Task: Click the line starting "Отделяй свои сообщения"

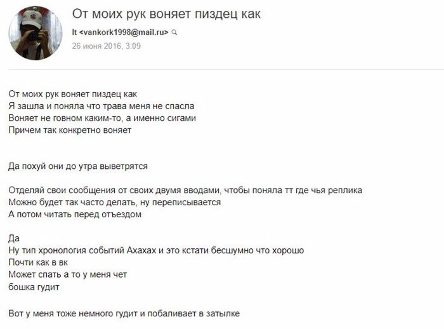Action: click(x=185, y=190)
